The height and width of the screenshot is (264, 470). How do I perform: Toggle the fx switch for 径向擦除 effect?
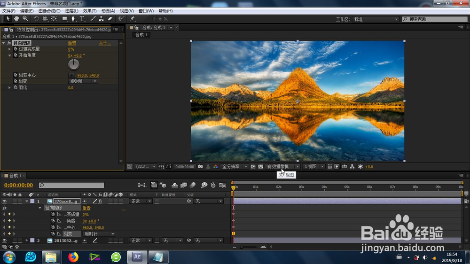point(9,43)
